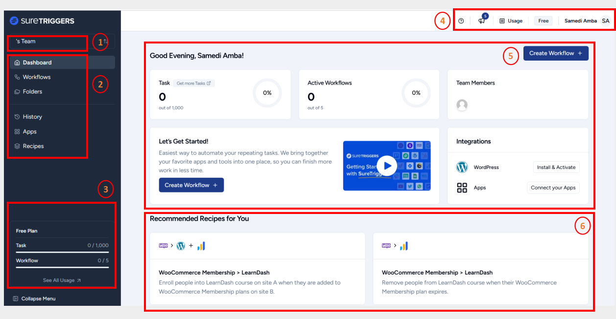
Task: Open Remove people from LearnDash recipe card
Action: (x=480, y=268)
